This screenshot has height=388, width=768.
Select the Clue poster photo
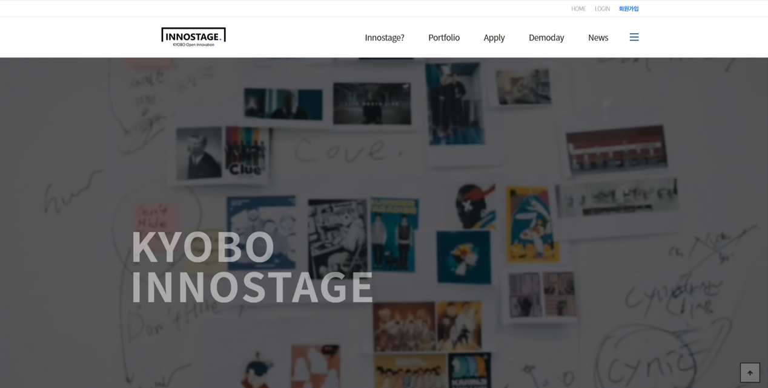[x=246, y=152]
